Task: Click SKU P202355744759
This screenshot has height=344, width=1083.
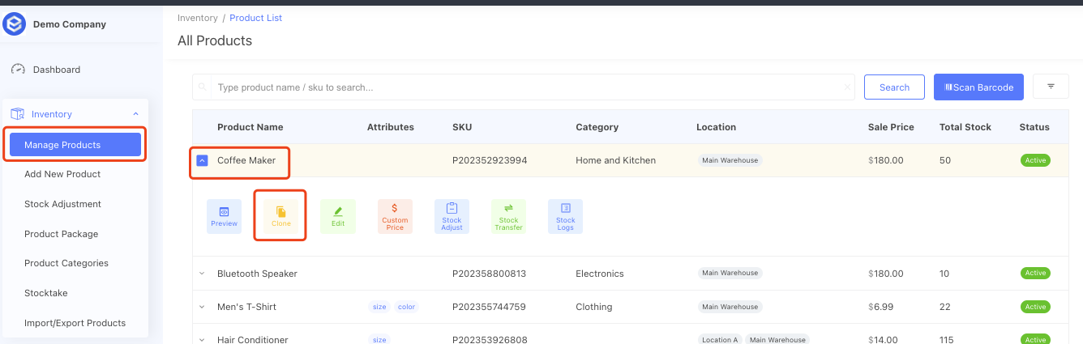Action: (x=490, y=307)
